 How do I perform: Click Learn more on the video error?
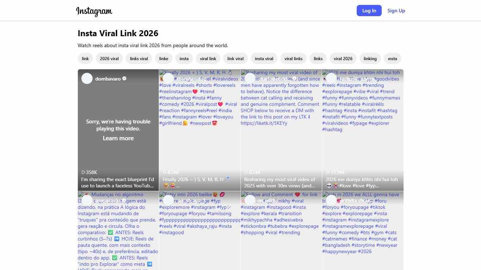[x=118, y=138]
